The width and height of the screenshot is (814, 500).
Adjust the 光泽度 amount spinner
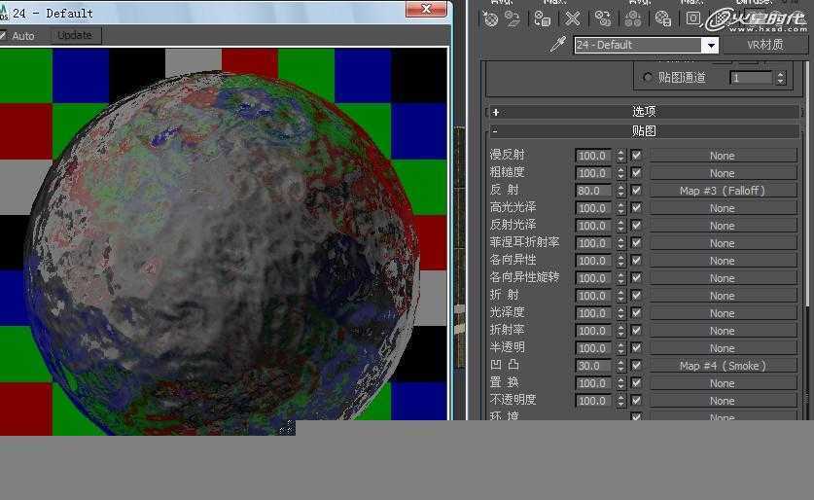[620, 313]
